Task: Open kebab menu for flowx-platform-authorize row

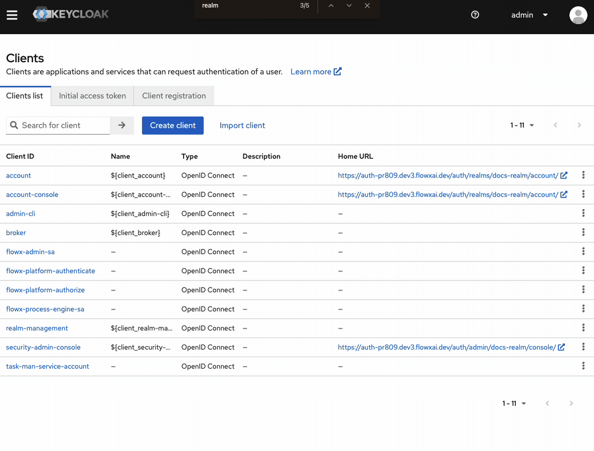Action: click(x=583, y=289)
